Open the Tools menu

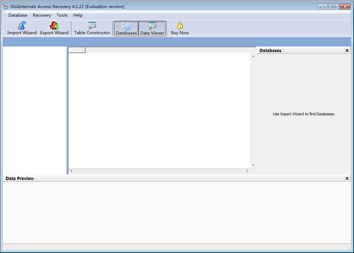[x=62, y=15]
